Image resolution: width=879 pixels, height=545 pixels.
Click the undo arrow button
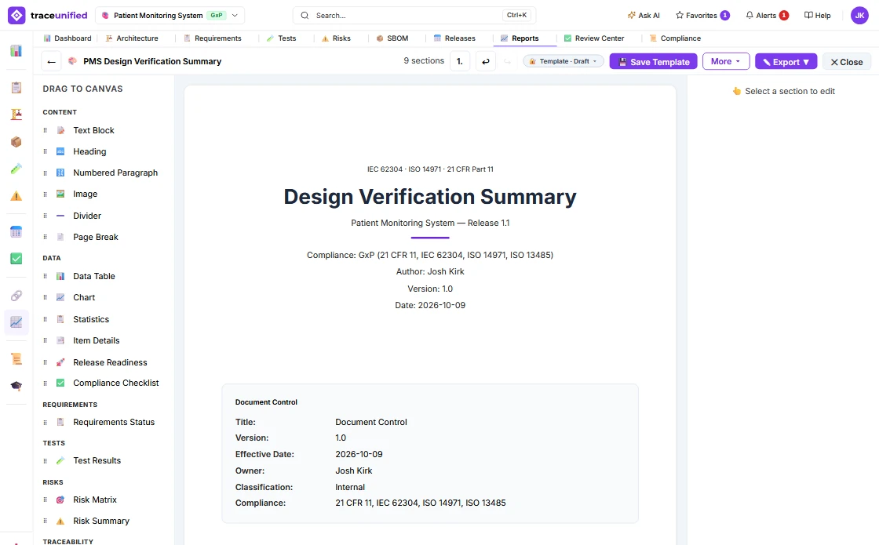(486, 61)
